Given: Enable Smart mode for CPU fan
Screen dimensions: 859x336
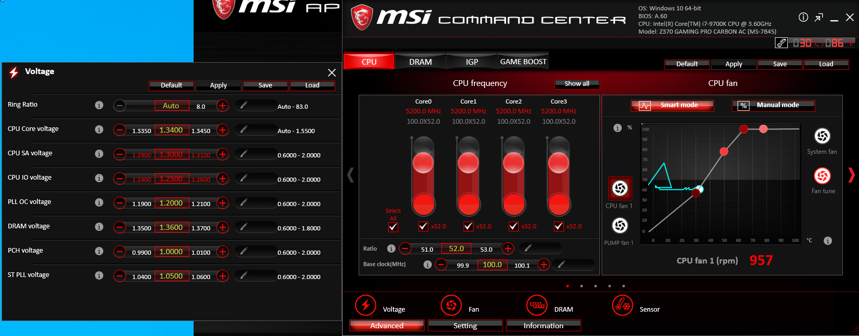Looking at the screenshot, I should [x=672, y=106].
